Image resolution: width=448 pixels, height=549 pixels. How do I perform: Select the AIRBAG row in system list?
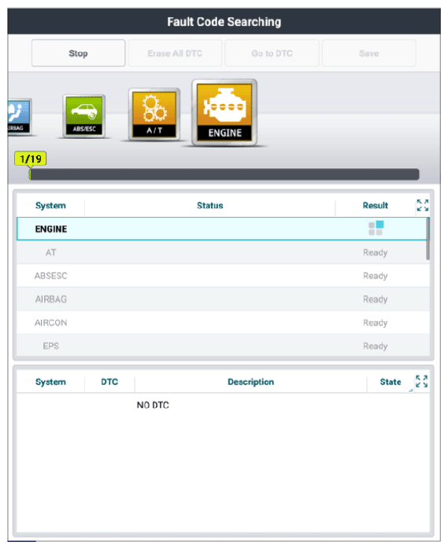point(221,300)
